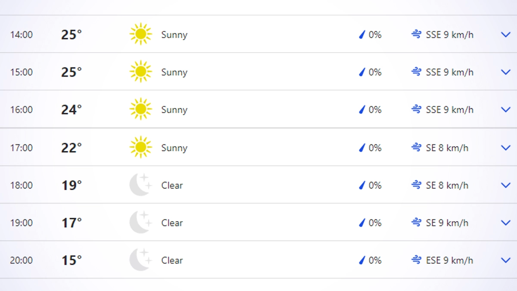Click the clear-night moon icon at 20:00

140,260
